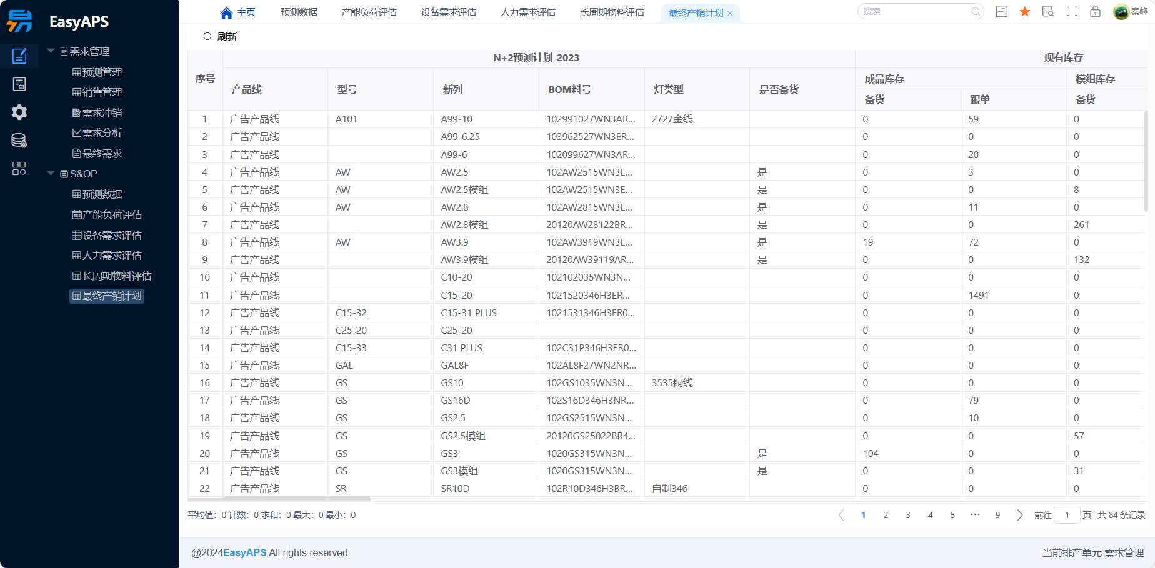Open the database settings sidebar icon
Screen dimensions: 1155x568
(x=19, y=141)
